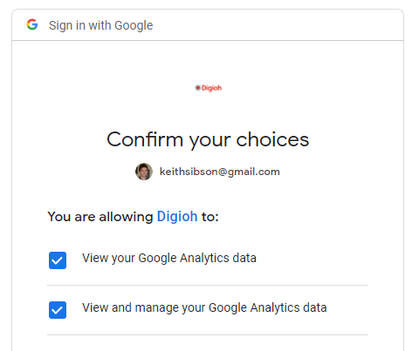
Task: Click the Confirm your choices heading
Action: [208, 140]
